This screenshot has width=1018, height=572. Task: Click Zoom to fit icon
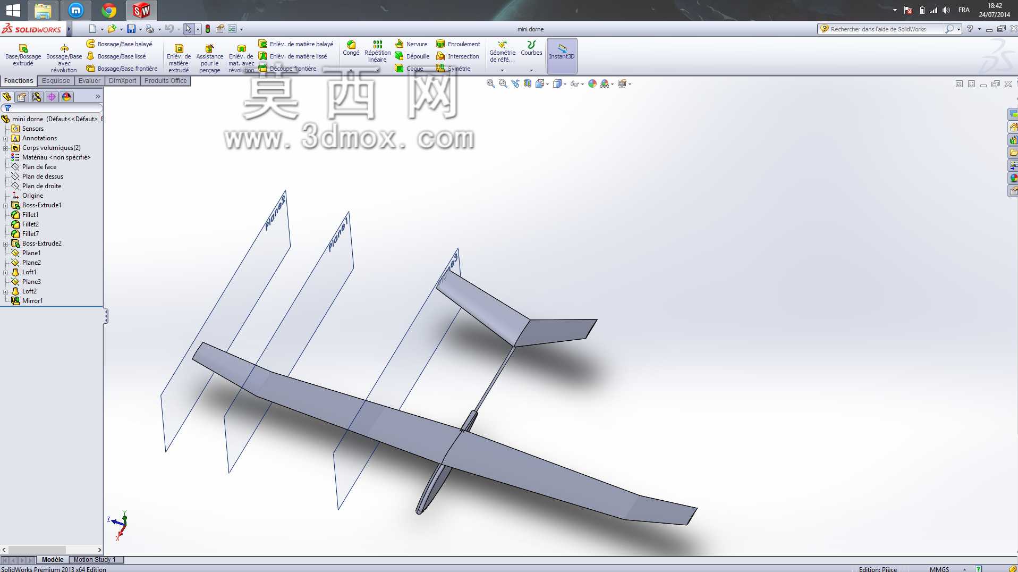coord(491,83)
